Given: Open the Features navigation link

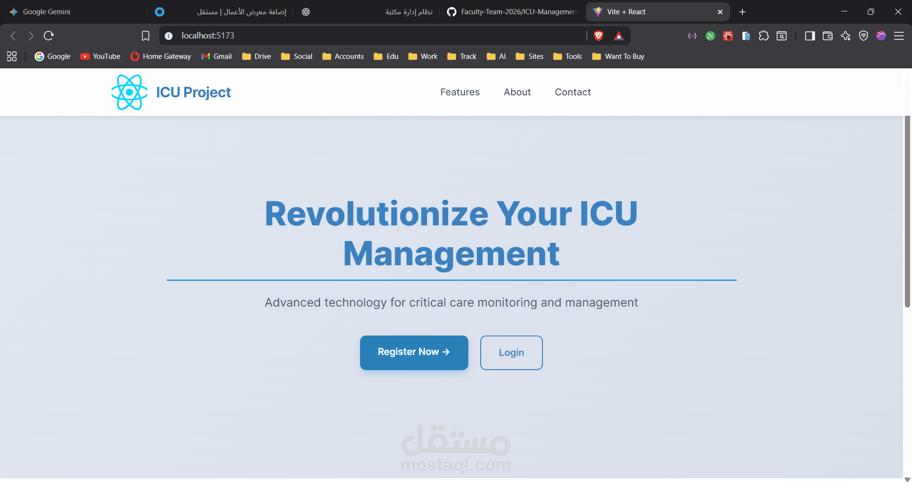Looking at the screenshot, I should pos(459,92).
